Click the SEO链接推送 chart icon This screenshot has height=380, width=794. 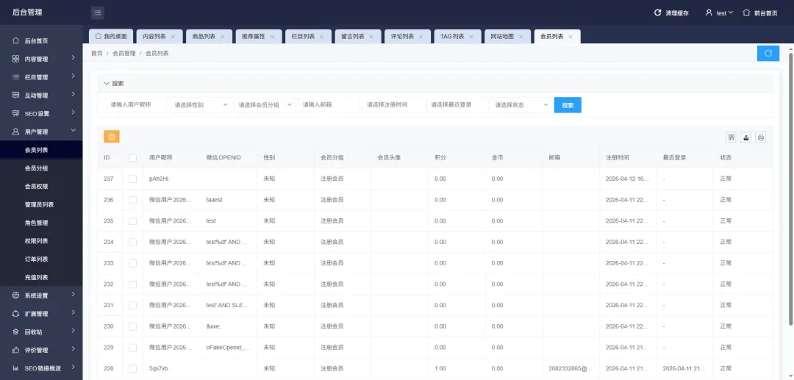15,368
